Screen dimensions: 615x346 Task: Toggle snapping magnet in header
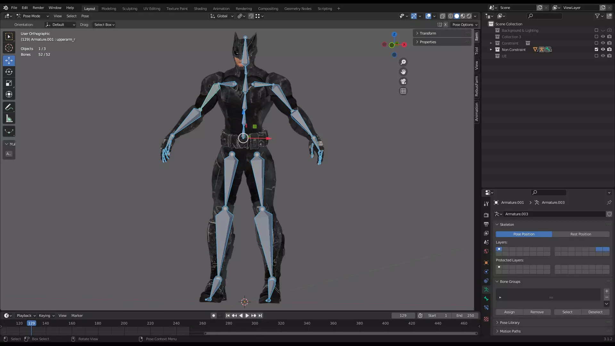pos(251,16)
